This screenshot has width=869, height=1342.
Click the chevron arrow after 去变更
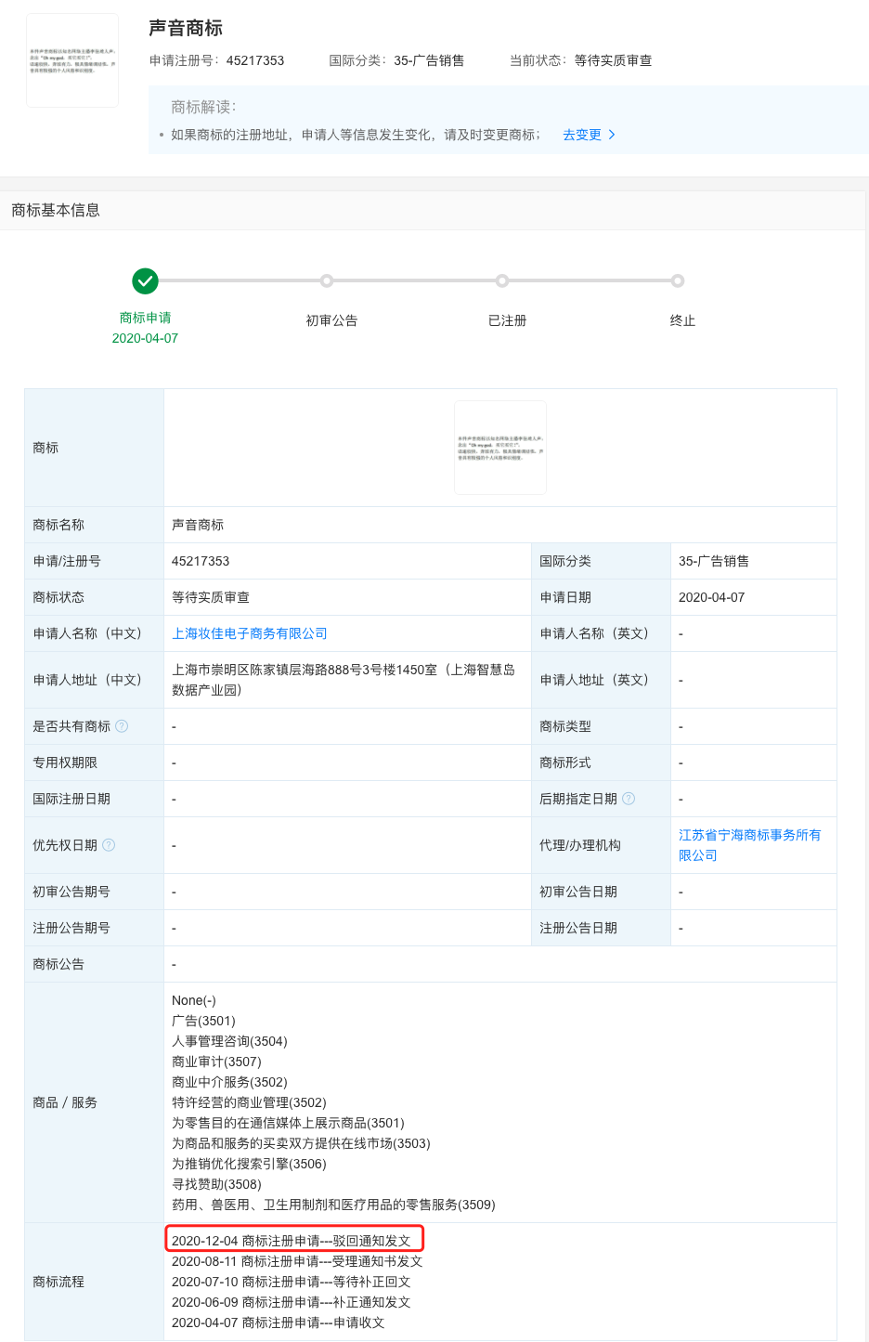pyautogui.click(x=612, y=135)
